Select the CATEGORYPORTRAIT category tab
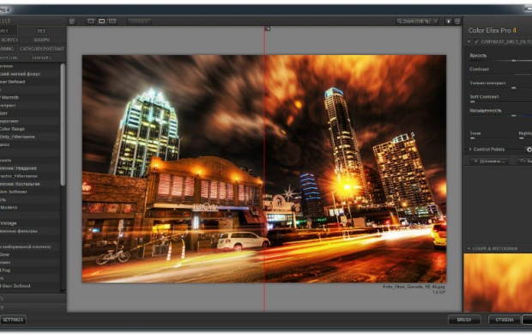The image size is (532, 335). (x=42, y=49)
